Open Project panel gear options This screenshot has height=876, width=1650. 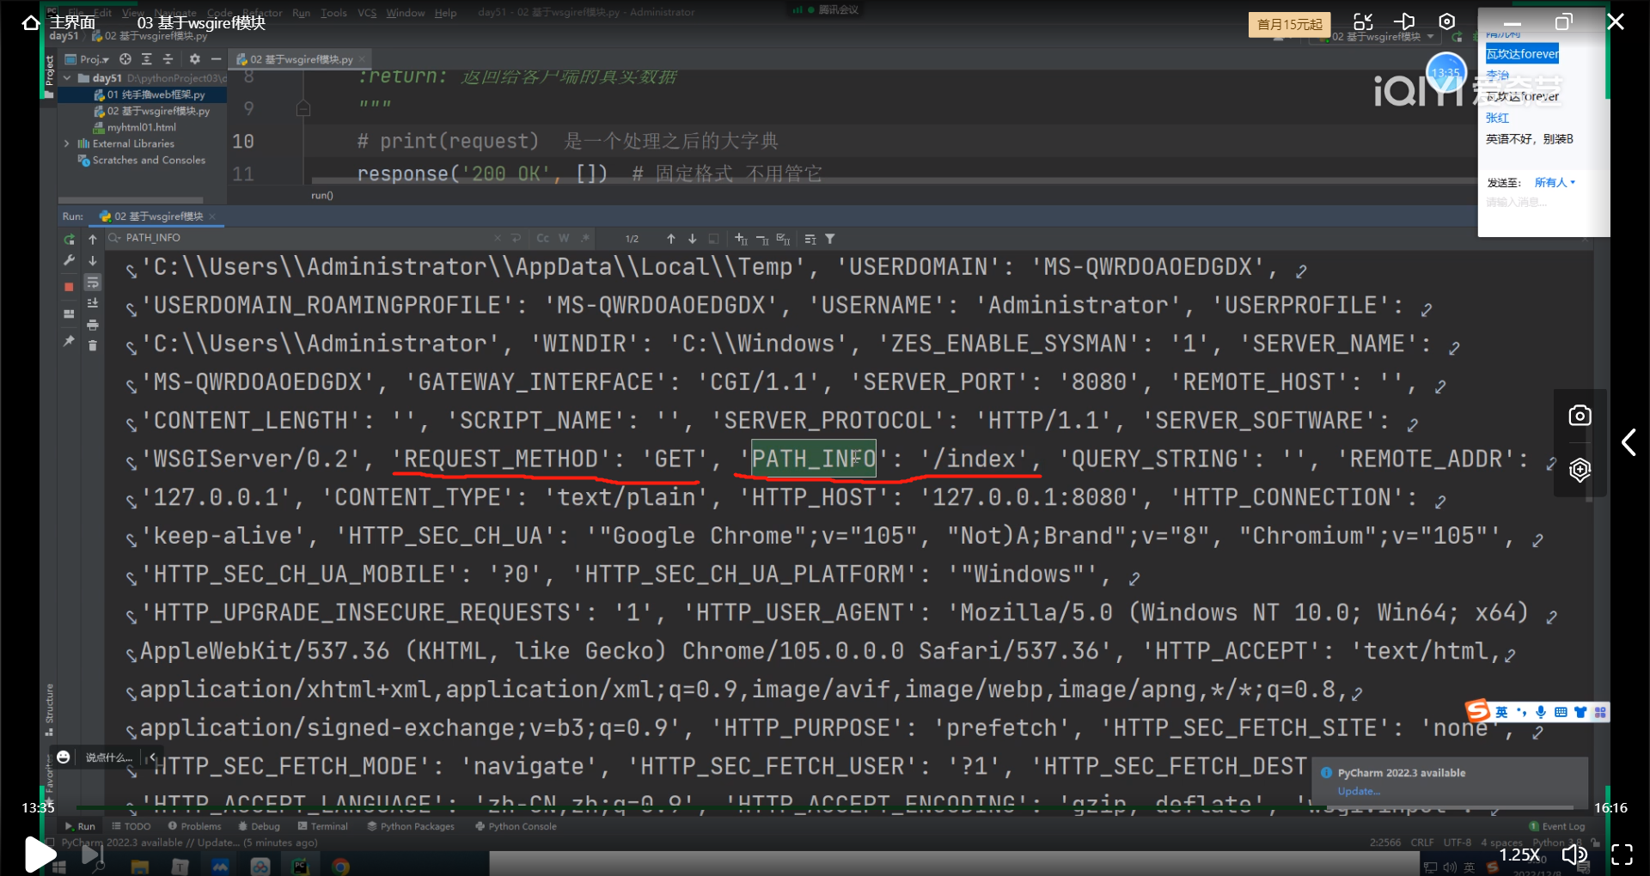tap(195, 59)
